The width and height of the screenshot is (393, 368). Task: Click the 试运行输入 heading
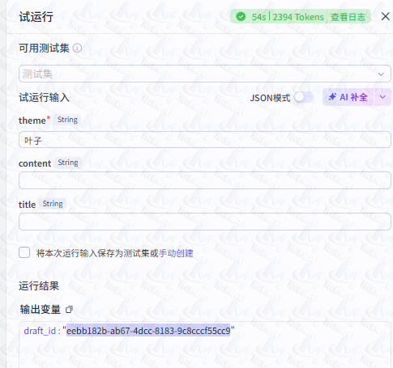[44, 97]
